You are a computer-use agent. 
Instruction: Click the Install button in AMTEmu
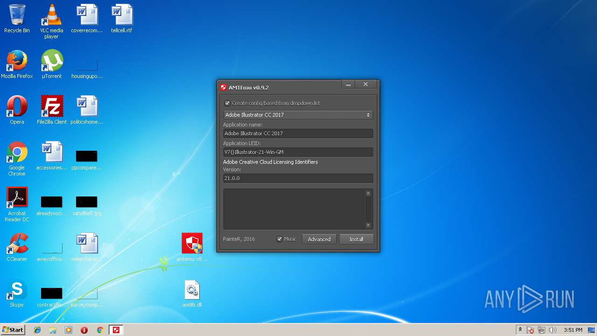[x=356, y=239]
